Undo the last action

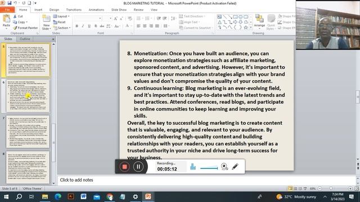point(15,3)
